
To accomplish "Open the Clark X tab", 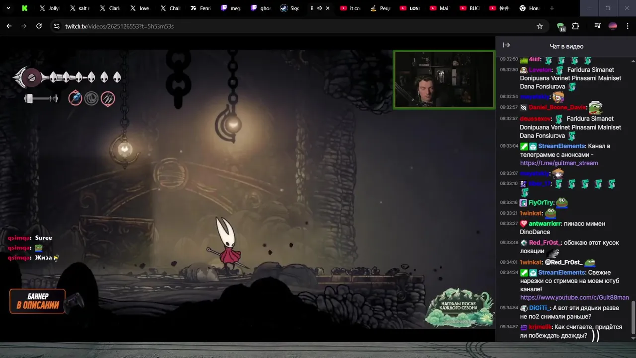I will [110, 8].
